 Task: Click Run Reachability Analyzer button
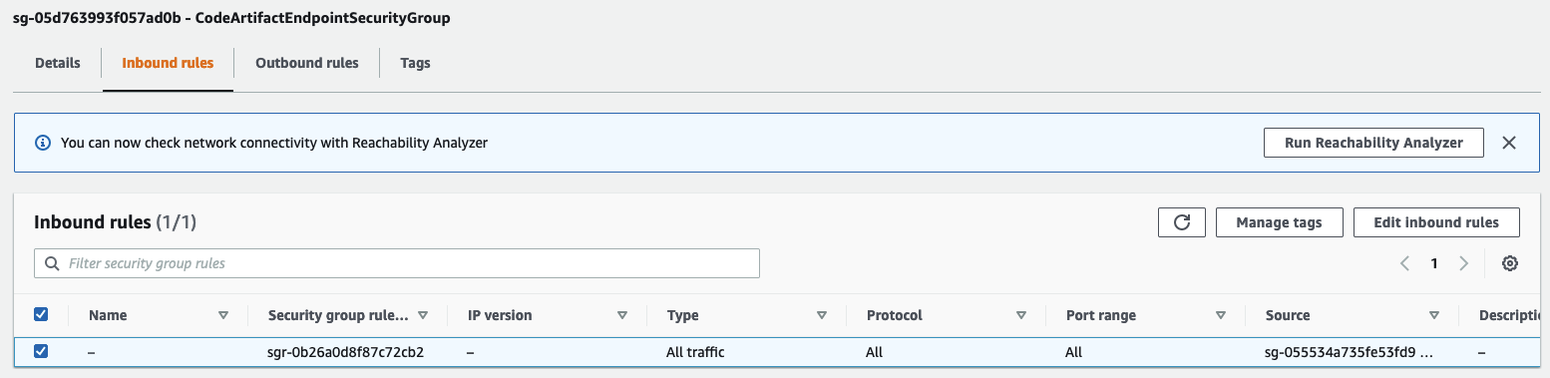coord(1373,143)
